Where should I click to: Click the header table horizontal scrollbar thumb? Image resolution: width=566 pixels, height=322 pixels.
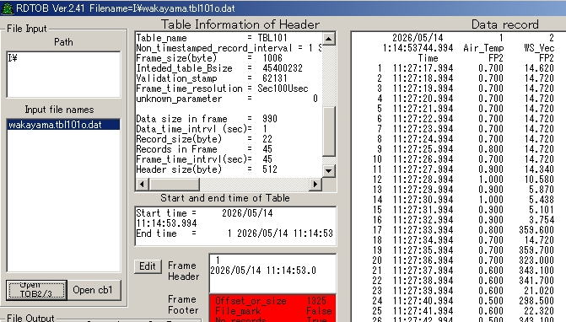[x=174, y=185]
